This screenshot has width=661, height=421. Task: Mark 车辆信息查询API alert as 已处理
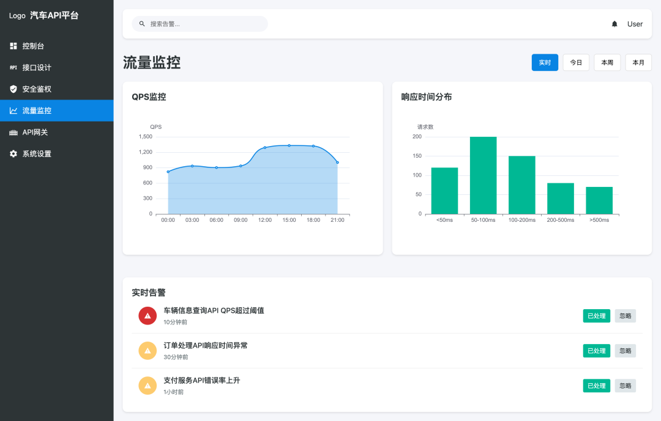click(x=596, y=316)
